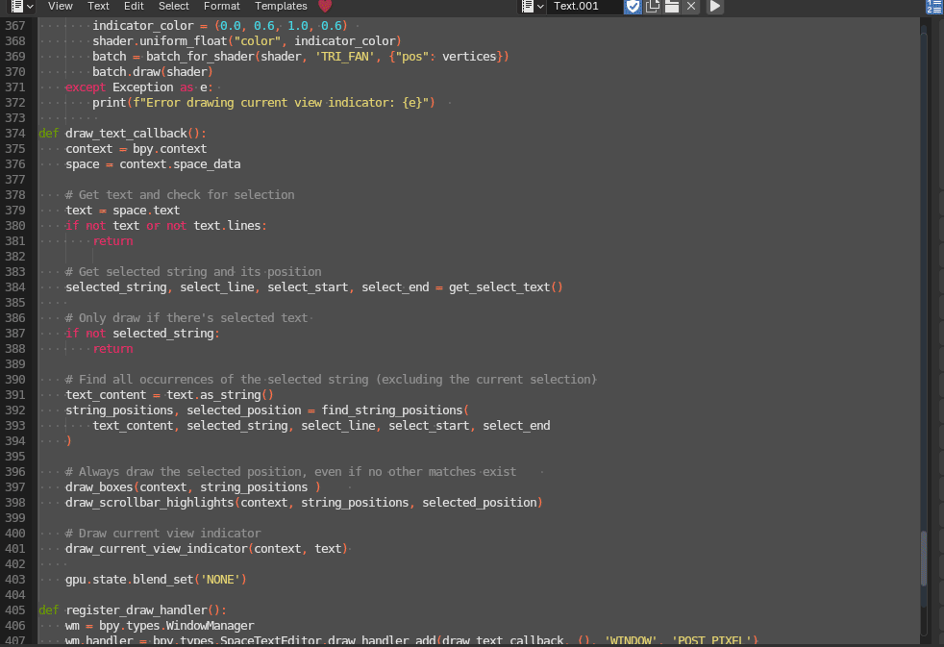Open the Templates menu

click(x=281, y=6)
